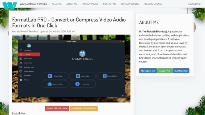The width and height of the screenshot is (205, 115).
Task: Click the small blue icon at window bottom-right
Action: tap(123, 96)
